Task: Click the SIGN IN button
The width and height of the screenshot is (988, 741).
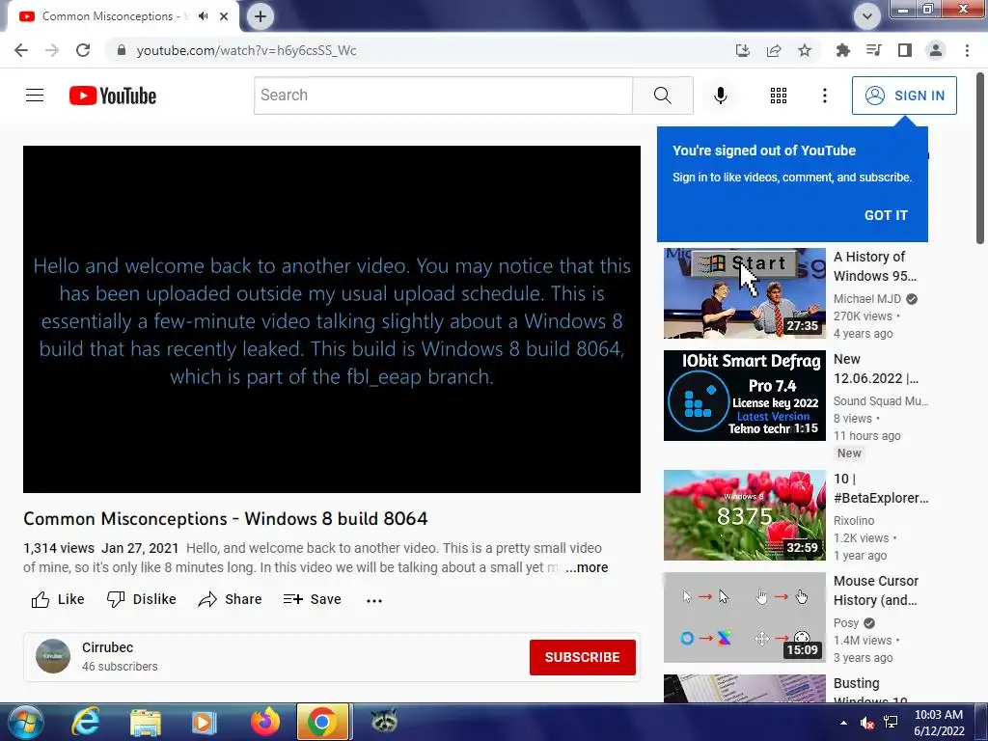Action: click(x=903, y=96)
